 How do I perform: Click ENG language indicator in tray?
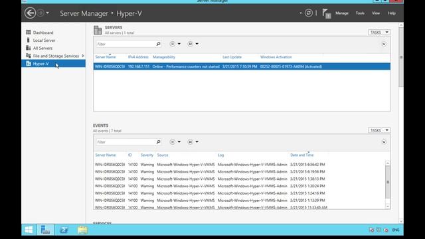pos(396,230)
